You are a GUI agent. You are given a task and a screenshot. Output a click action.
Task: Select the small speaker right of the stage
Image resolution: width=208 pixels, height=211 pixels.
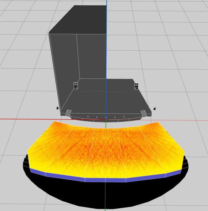(154, 108)
